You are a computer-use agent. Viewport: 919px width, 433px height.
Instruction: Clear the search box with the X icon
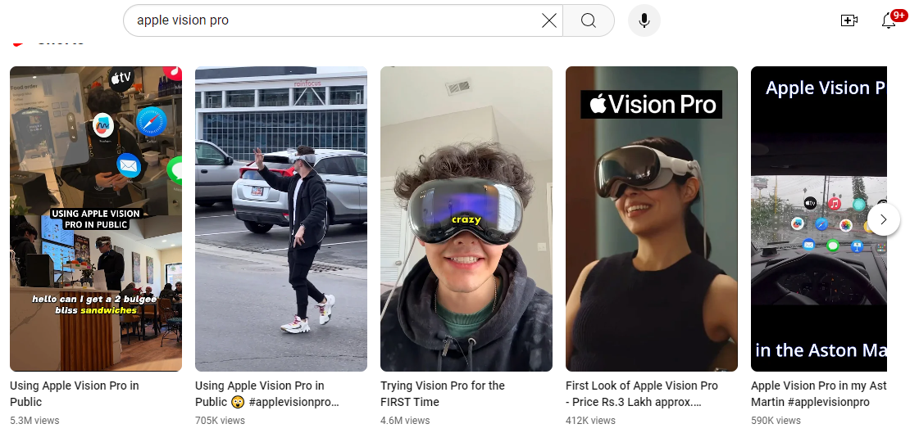click(549, 21)
